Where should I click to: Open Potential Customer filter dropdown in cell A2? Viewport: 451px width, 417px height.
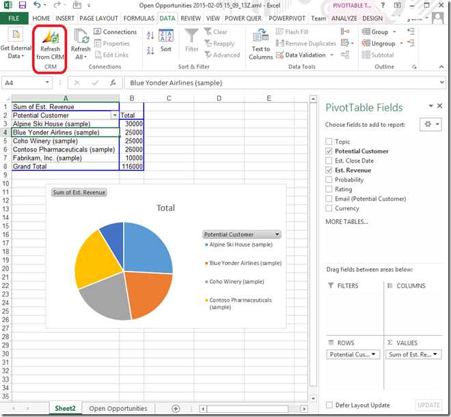[115, 115]
